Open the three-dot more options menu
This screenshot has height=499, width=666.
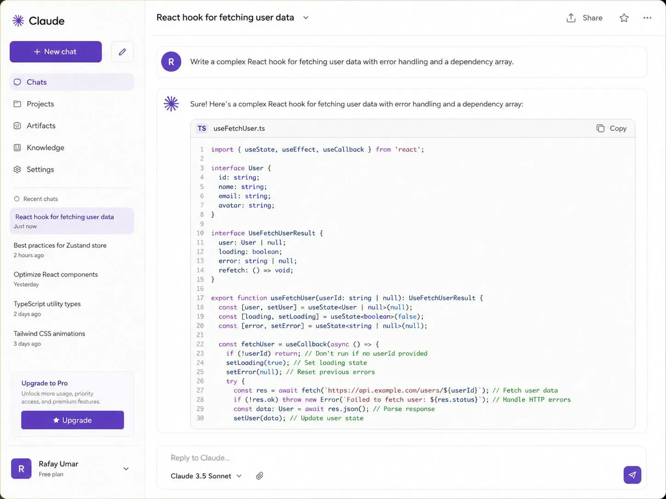[x=647, y=18]
